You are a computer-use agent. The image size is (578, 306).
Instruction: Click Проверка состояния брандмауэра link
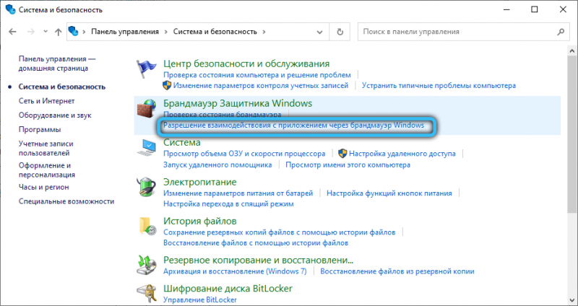[223, 115]
